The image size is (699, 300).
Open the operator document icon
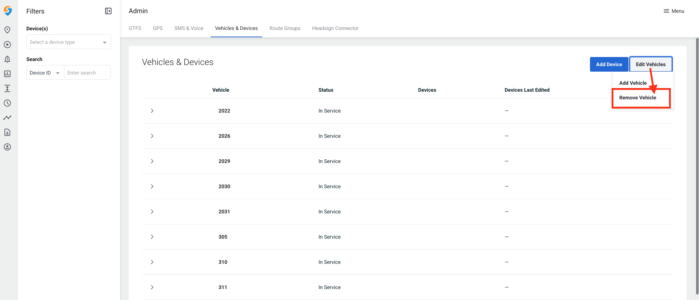tap(7, 132)
